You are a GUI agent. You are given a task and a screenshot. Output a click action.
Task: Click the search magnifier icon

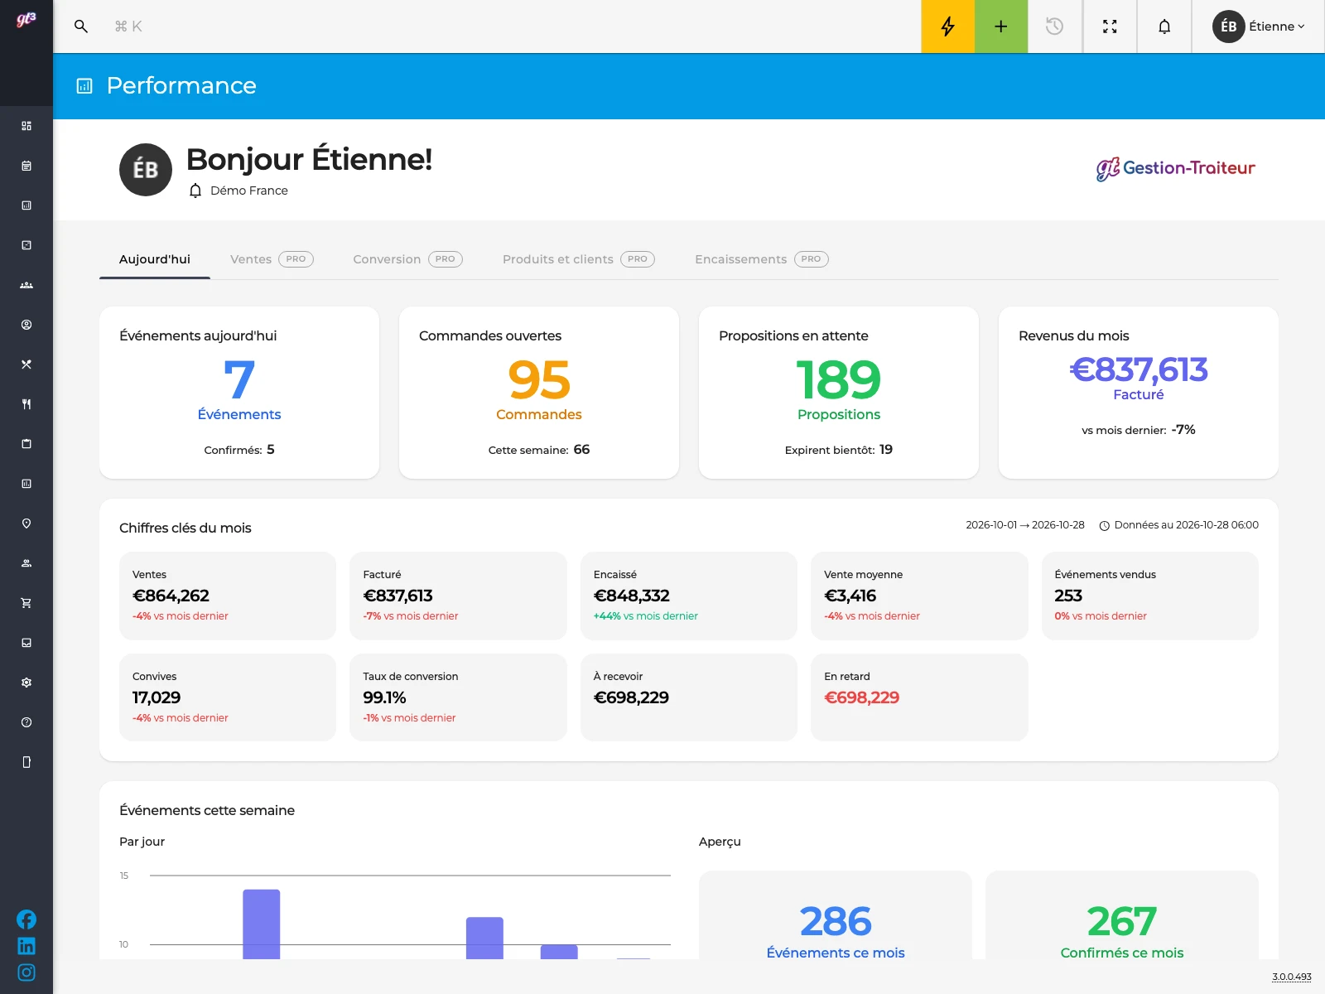[80, 27]
